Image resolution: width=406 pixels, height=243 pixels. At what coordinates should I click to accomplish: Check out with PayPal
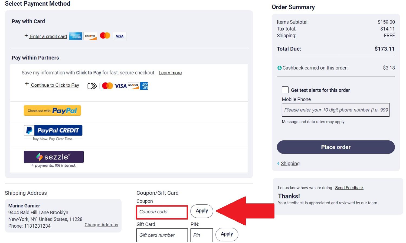click(x=53, y=110)
